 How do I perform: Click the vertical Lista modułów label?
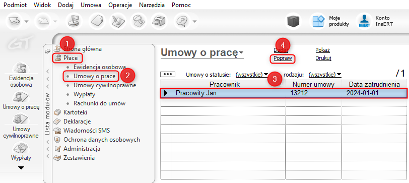47,113
